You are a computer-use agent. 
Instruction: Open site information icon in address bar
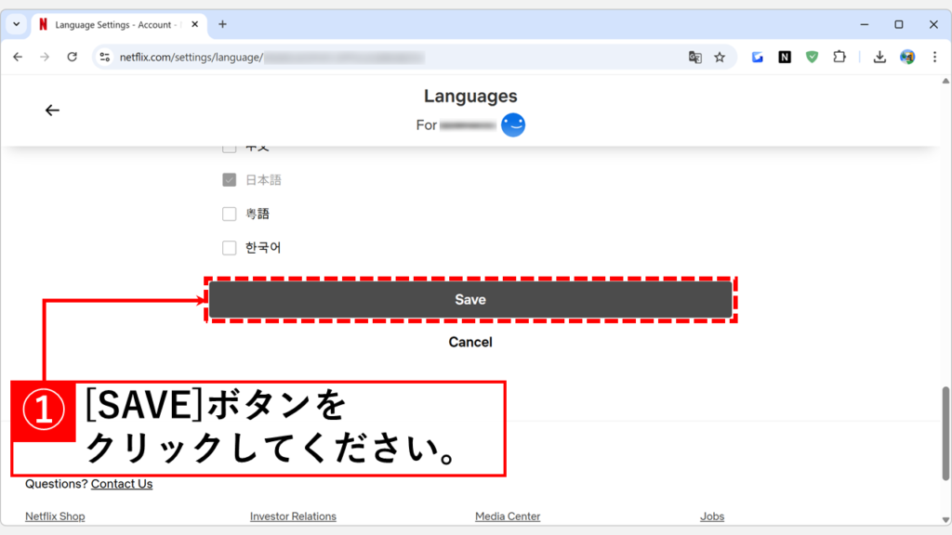104,57
